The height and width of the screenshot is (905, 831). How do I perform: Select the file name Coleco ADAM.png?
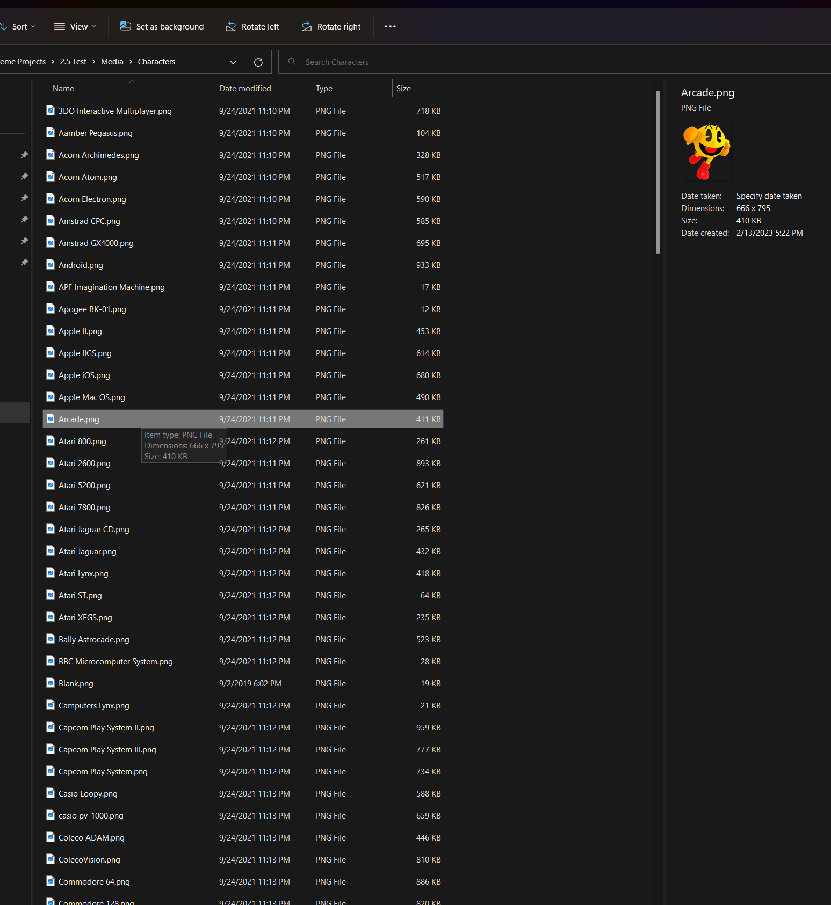click(x=91, y=838)
